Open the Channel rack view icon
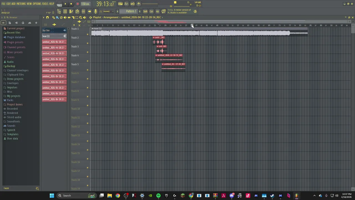 [65, 11]
